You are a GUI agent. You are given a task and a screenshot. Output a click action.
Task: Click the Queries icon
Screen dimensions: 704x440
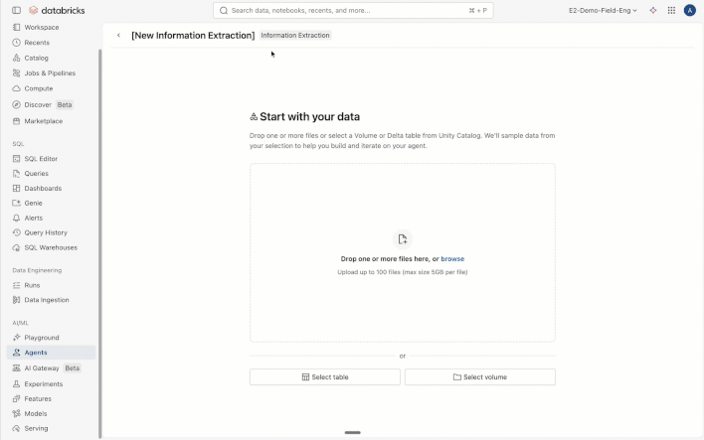[x=17, y=174]
